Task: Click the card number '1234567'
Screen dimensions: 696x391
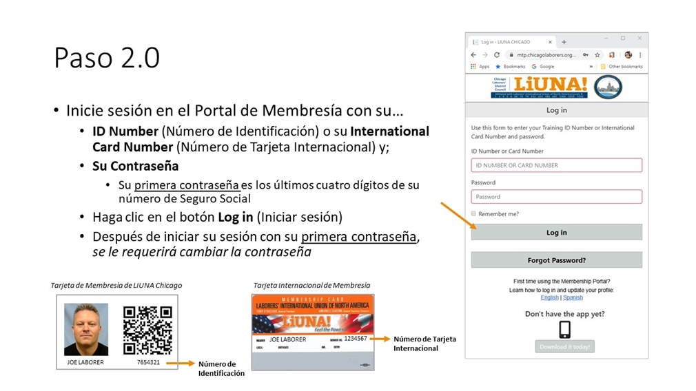Action: point(356,338)
